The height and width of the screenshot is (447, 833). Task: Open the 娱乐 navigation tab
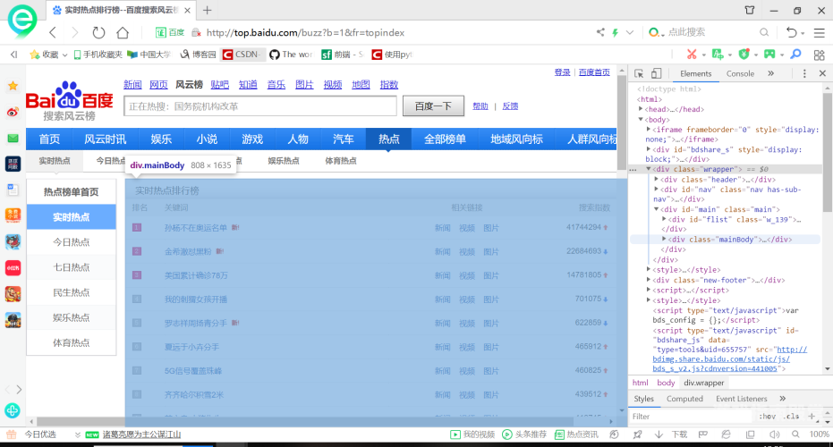[x=161, y=139]
